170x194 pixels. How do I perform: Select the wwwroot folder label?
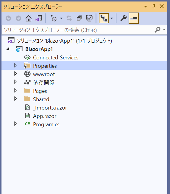44,74
